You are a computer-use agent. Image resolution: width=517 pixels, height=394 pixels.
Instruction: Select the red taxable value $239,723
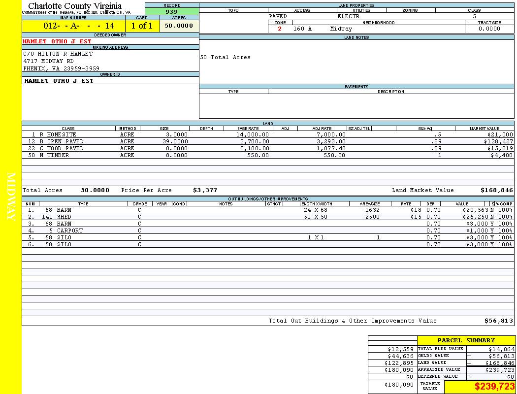[494, 387]
